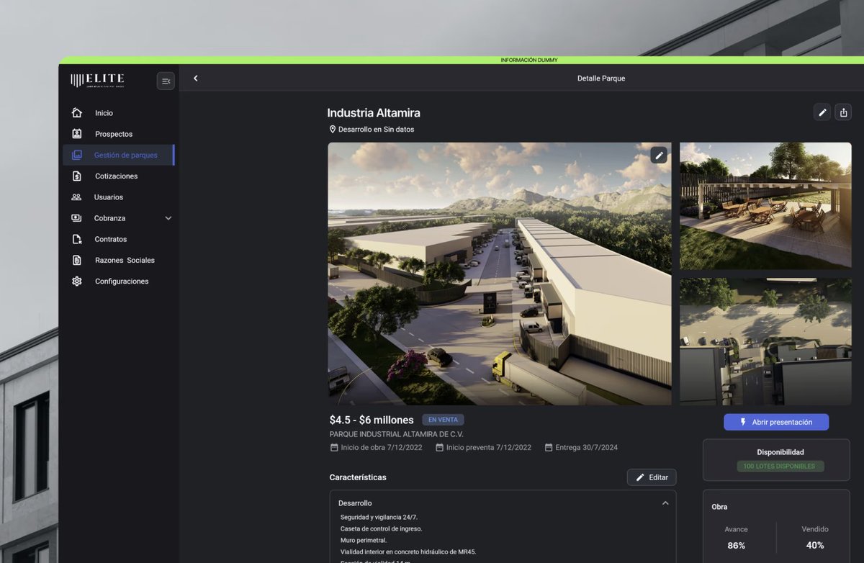Click the Abrir presentación button

click(776, 422)
